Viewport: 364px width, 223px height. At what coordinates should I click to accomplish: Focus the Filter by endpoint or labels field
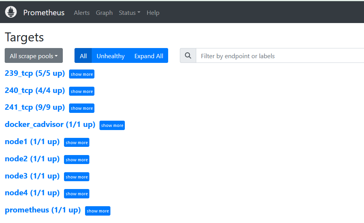click(280, 55)
